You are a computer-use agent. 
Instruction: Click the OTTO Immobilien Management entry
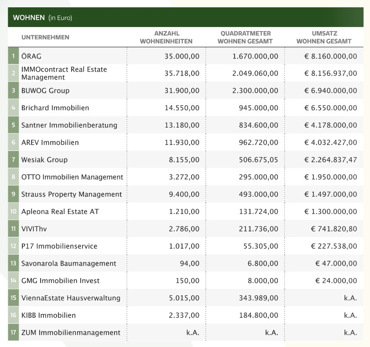(x=72, y=177)
